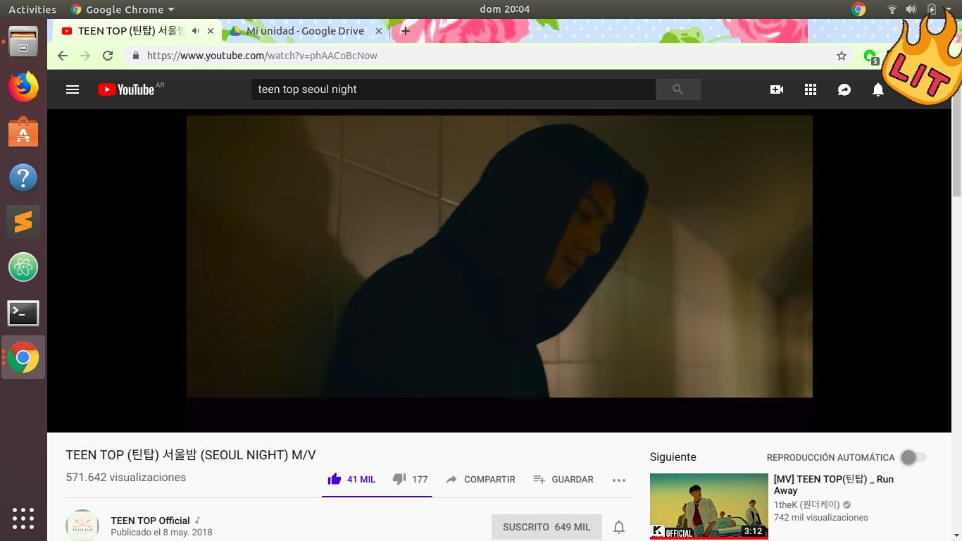Open the create video camera icon
The height and width of the screenshot is (541, 962).
(x=777, y=89)
